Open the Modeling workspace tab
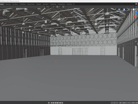This screenshot has width=138, height=104. 8,4
